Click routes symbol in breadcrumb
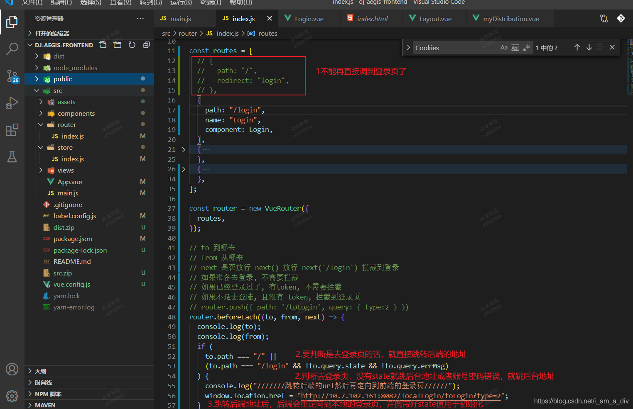This screenshot has height=409, width=633. (267, 34)
